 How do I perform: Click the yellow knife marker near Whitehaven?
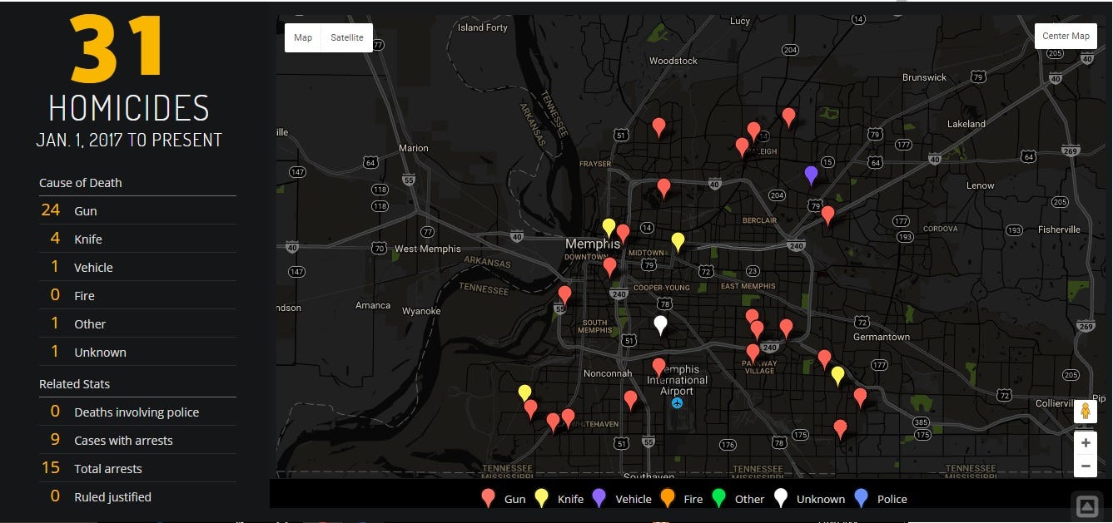tap(524, 393)
